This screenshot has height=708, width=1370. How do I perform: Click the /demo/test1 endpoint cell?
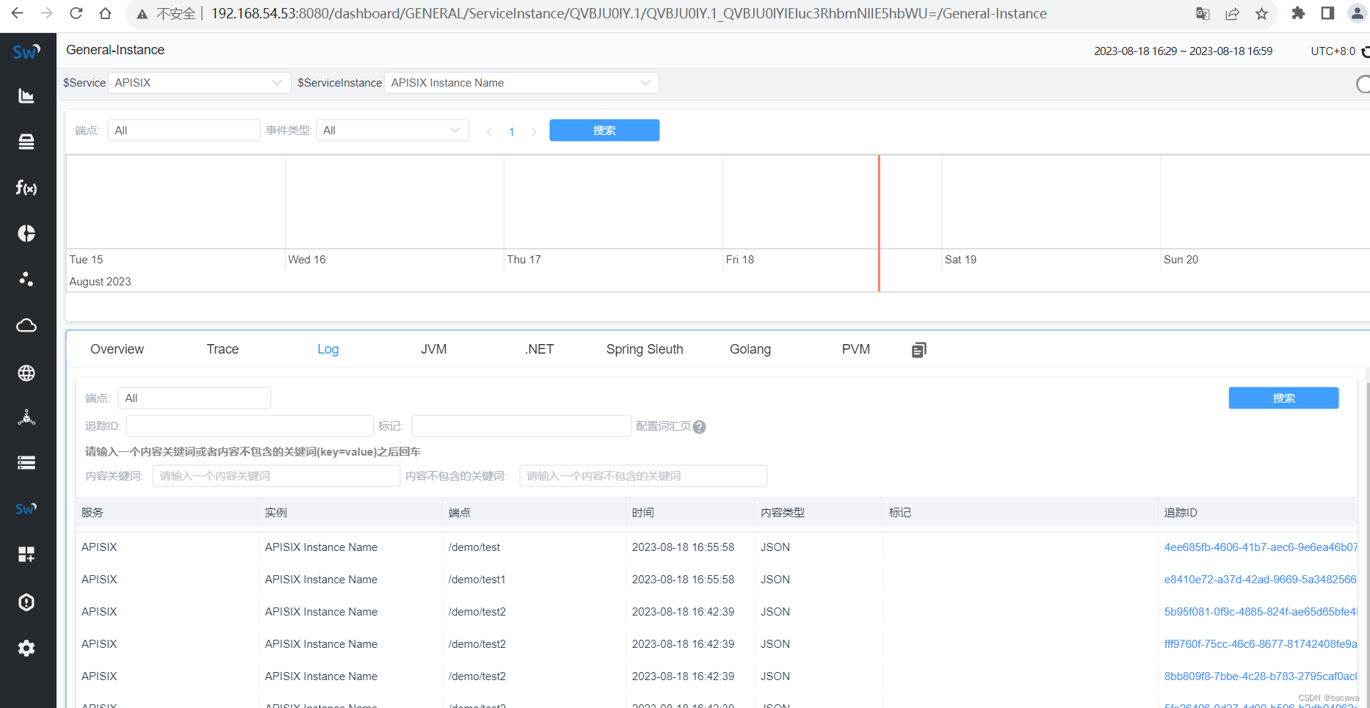(477, 580)
